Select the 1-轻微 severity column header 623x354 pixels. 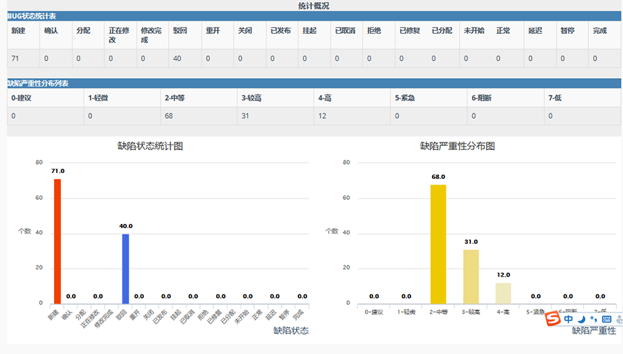click(x=98, y=97)
